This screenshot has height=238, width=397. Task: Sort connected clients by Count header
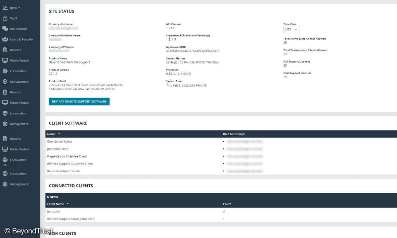click(x=227, y=204)
